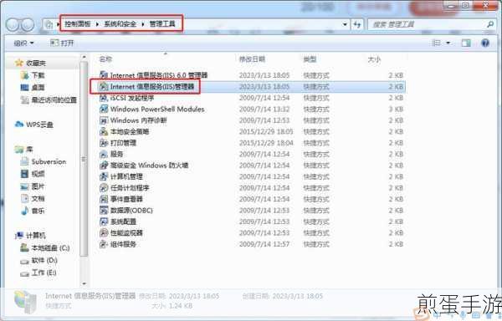502x321 pixels.
Task: Sort by 大小 column header
Action: (374, 59)
